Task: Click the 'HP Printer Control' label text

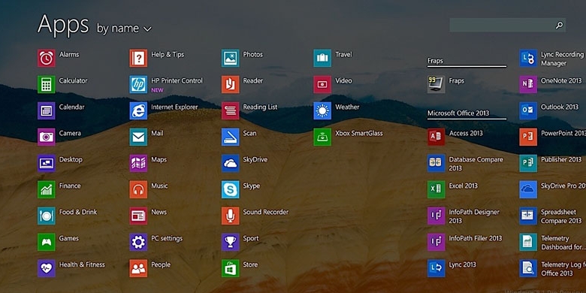Action: [x=177, y=80]
